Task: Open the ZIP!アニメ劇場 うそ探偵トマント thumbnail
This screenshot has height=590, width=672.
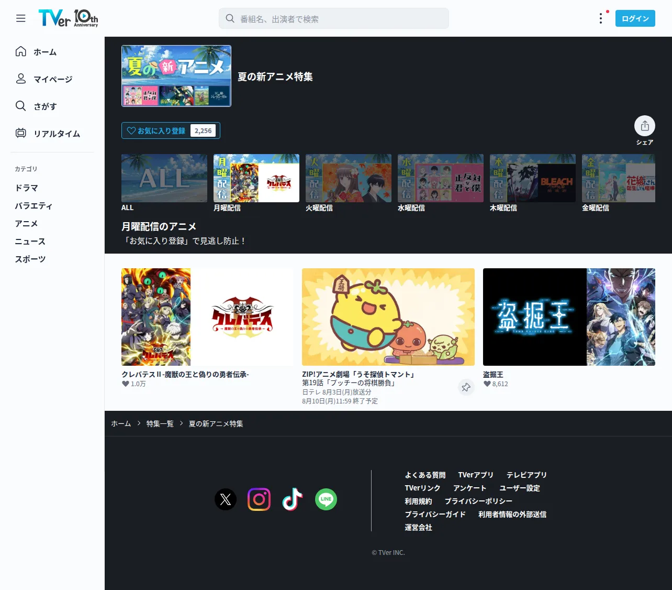Action: [x=388, y=317]
